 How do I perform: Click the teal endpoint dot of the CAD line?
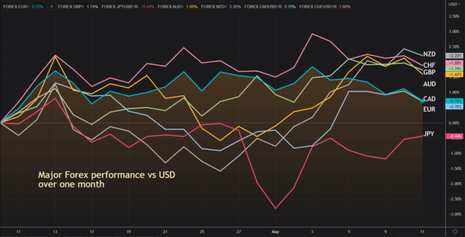click(x=422, y=101)
